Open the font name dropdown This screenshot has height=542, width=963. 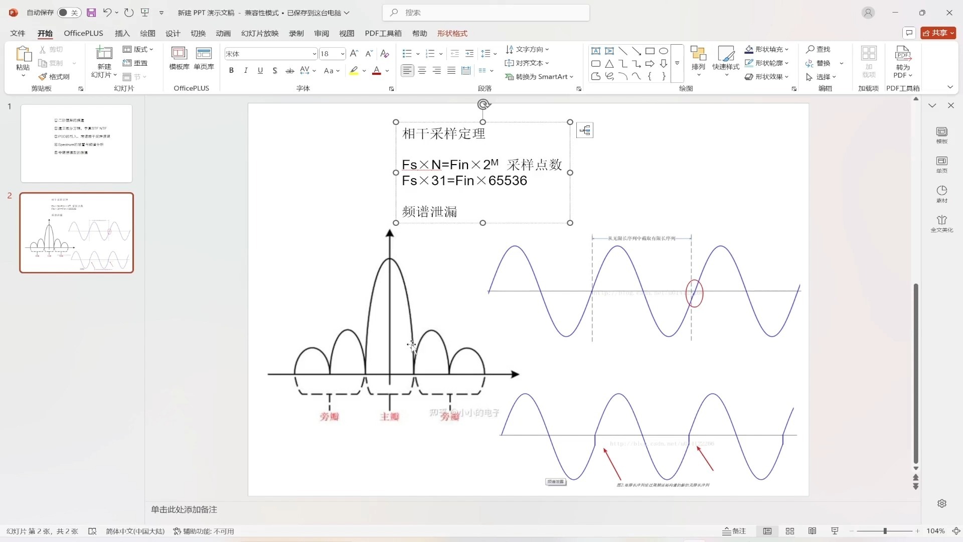click(x=314, y=54)
